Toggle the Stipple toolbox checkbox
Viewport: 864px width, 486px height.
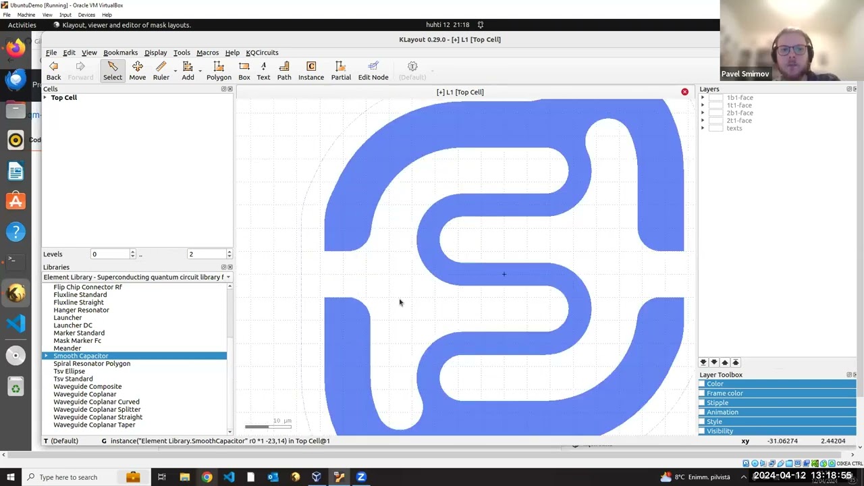click(702, 403)
